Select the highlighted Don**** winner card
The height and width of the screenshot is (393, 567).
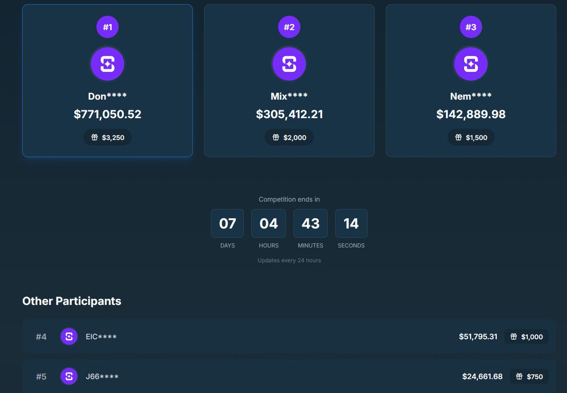point(107,80)
